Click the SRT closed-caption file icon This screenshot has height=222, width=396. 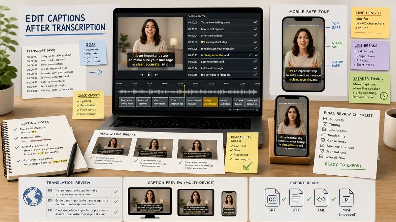pyautogui.click(x=272, y=197)
